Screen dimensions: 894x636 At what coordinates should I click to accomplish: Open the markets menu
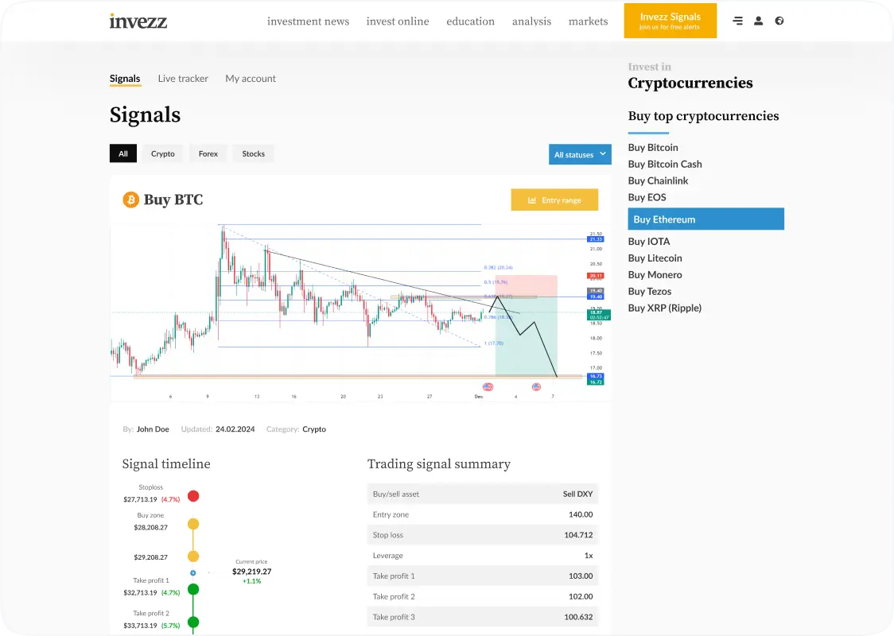pyautogui.click(x=588, y=21)
